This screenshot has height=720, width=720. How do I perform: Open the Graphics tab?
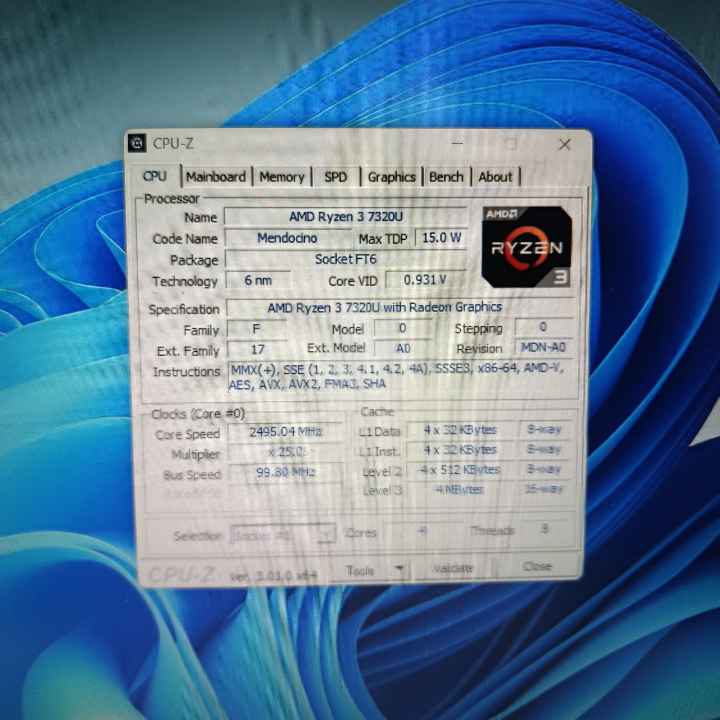[392, 177]
